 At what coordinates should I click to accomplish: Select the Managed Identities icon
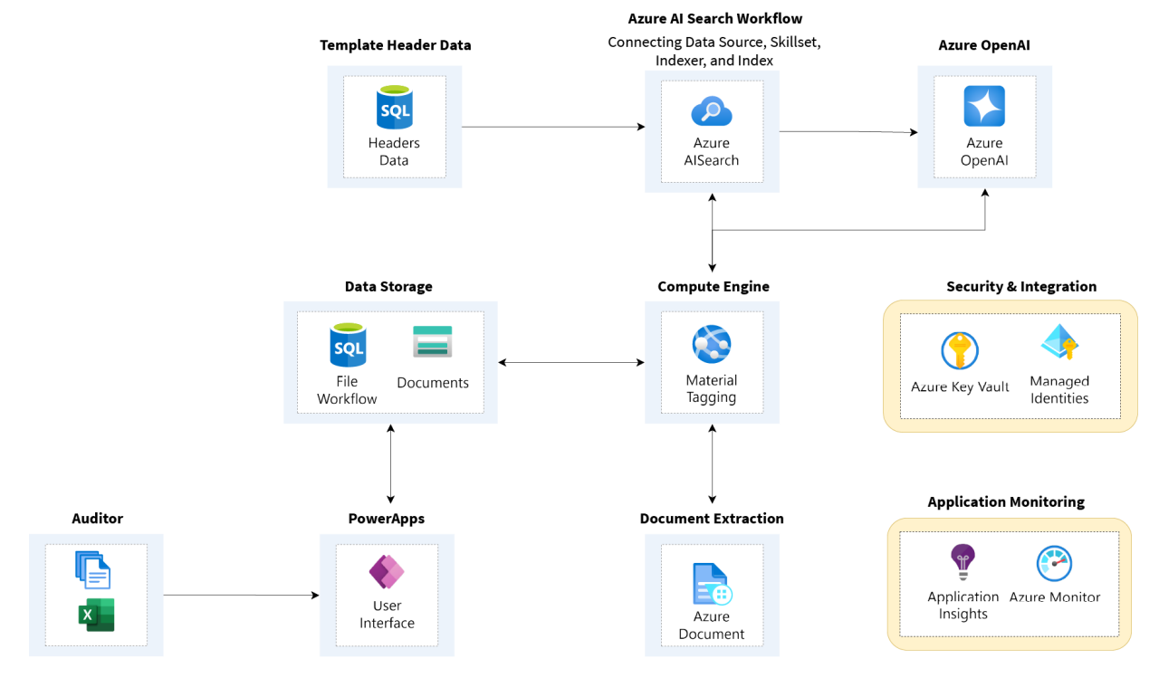1058,344
